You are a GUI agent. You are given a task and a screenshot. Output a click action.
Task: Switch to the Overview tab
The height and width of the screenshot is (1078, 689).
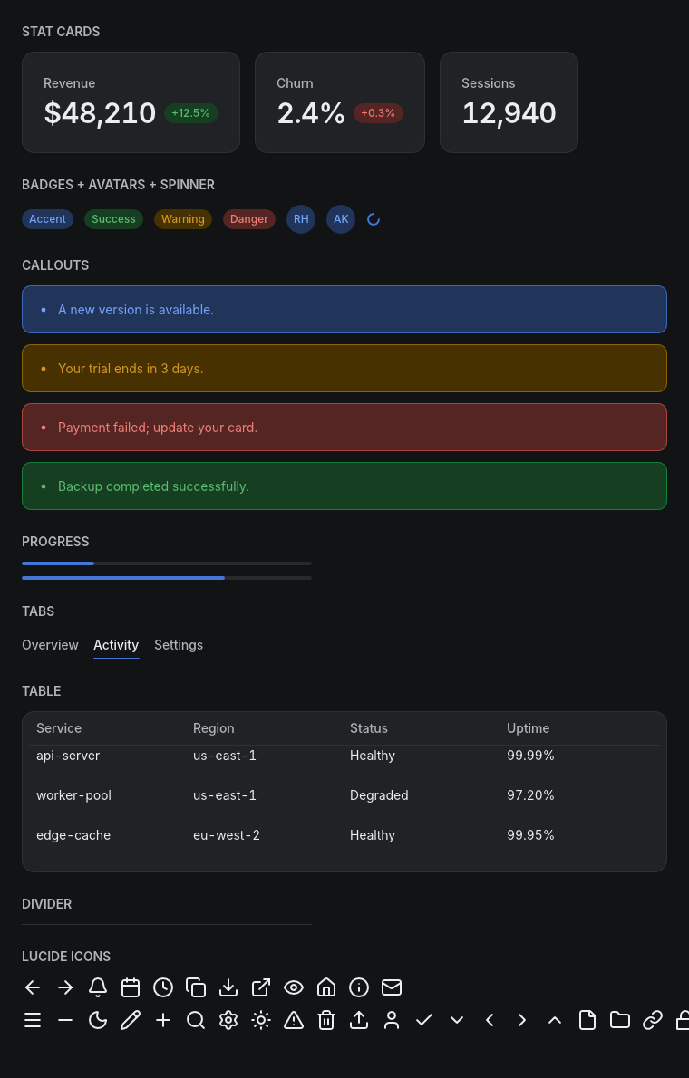(x=50, y=645)
